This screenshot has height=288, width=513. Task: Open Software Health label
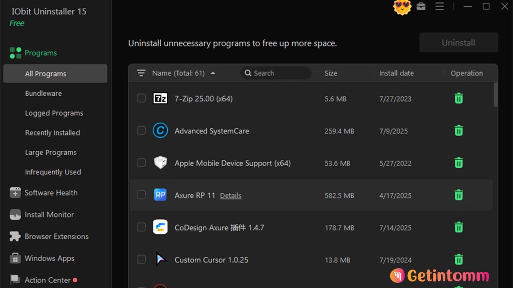point(51,192)
